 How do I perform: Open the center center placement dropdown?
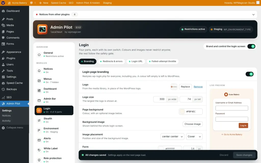pos(172,137)
